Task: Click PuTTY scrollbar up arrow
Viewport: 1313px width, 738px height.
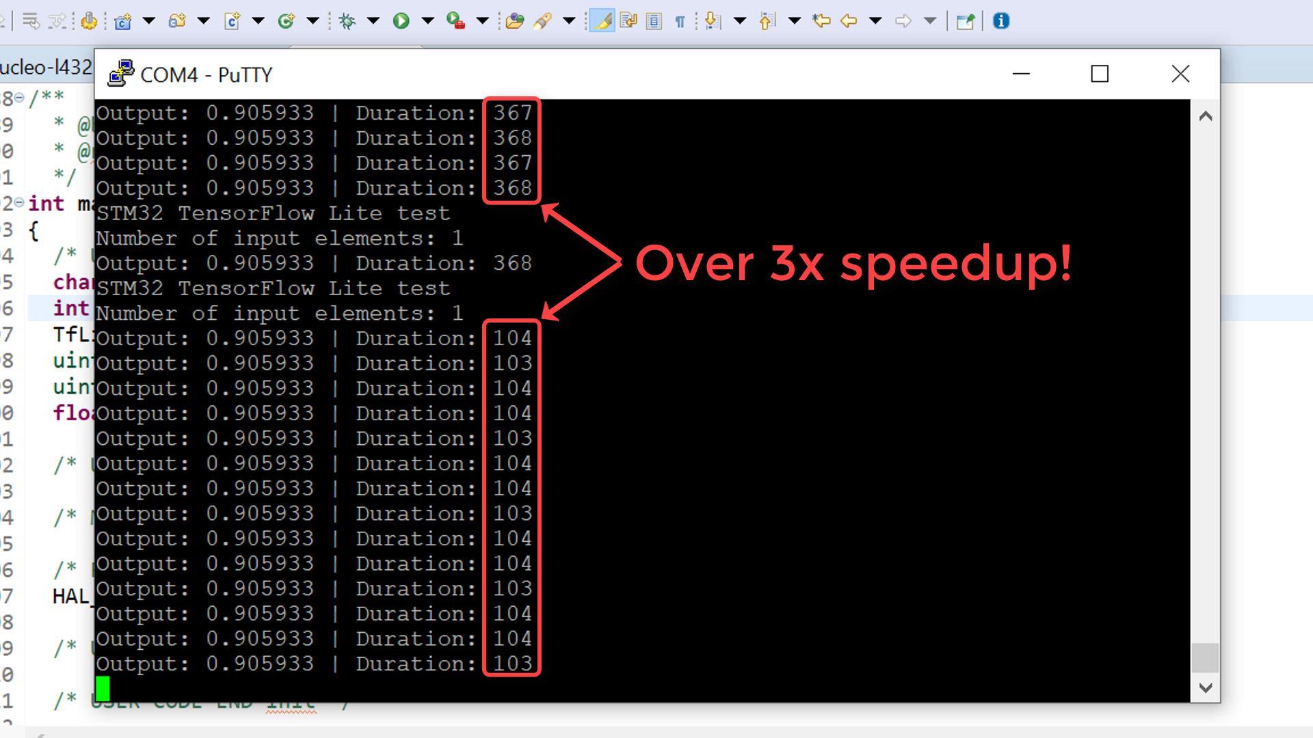Action: (x=1205, y=116)
